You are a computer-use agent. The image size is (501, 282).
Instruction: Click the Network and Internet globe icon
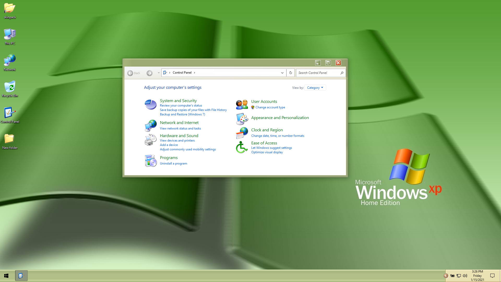point(151,126)
